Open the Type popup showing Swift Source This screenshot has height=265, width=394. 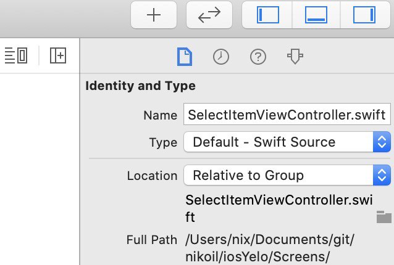coord(287,142)
